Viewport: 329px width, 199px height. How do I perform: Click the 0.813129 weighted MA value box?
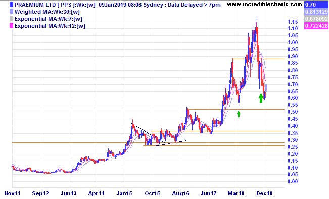316,12
